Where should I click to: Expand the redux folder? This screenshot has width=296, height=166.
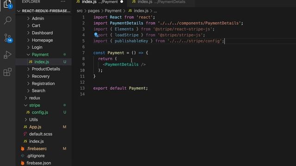coord(26,98)
